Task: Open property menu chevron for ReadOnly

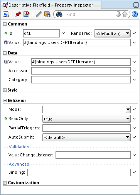Action: [134, 119]
